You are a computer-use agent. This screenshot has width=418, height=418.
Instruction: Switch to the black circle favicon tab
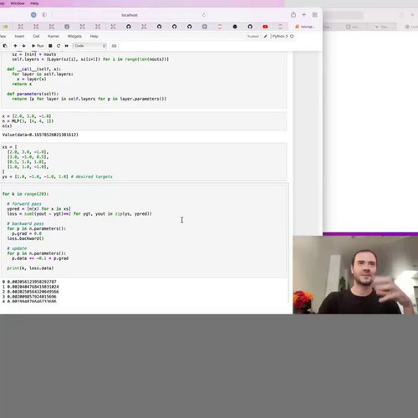pyautogui.click(x=235, y=27)
